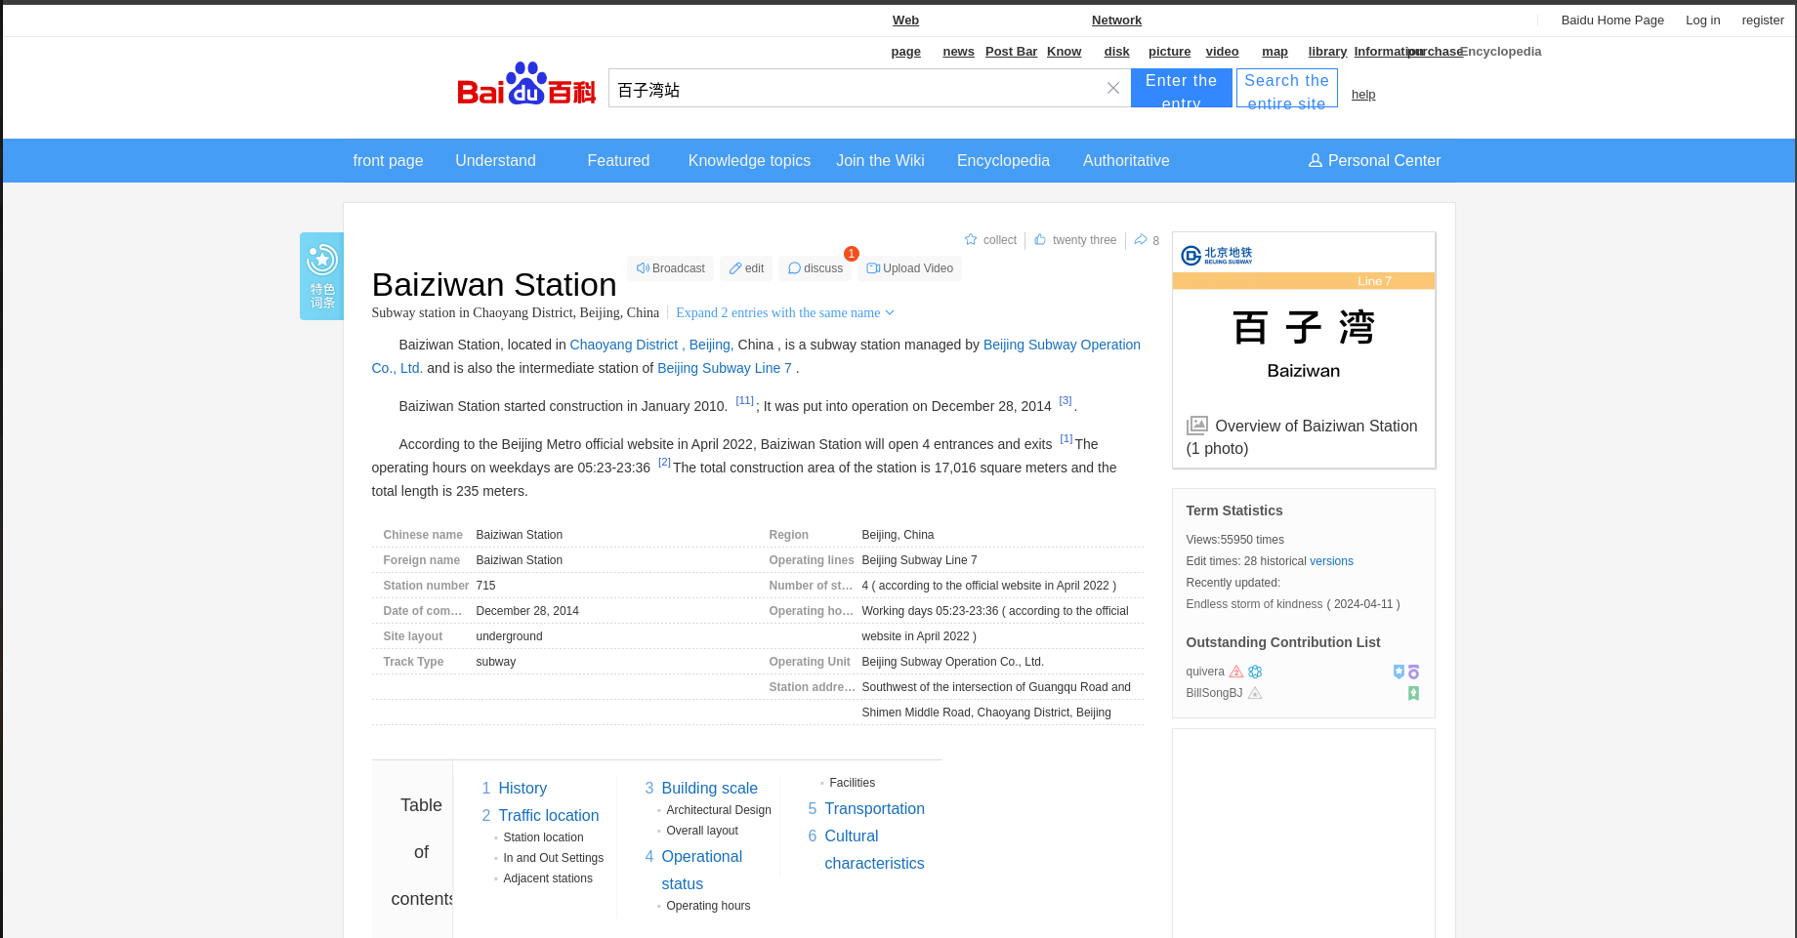Open the photo album icon for Baiziwan Station
Image resolution: width=1797 pixels, height=938 pixels.
[x=1197, y=426]
